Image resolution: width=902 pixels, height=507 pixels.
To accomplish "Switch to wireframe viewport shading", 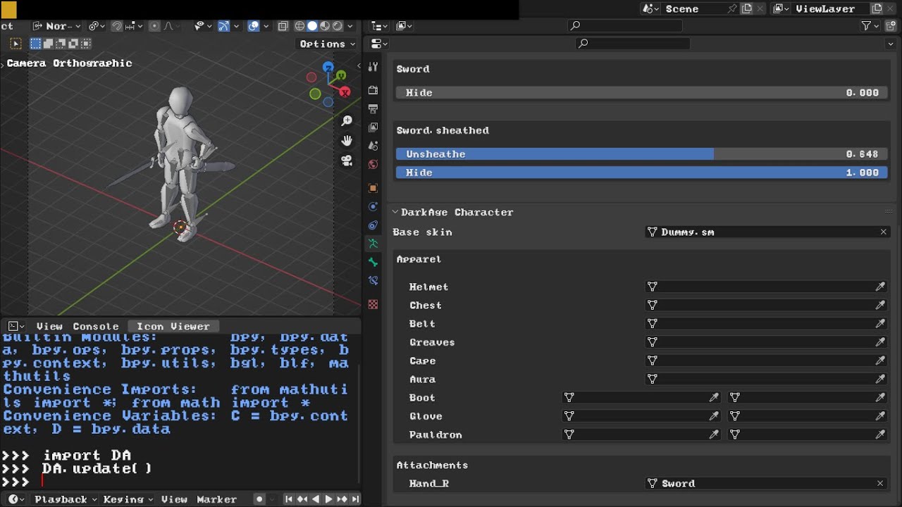I will coord(299,26).
